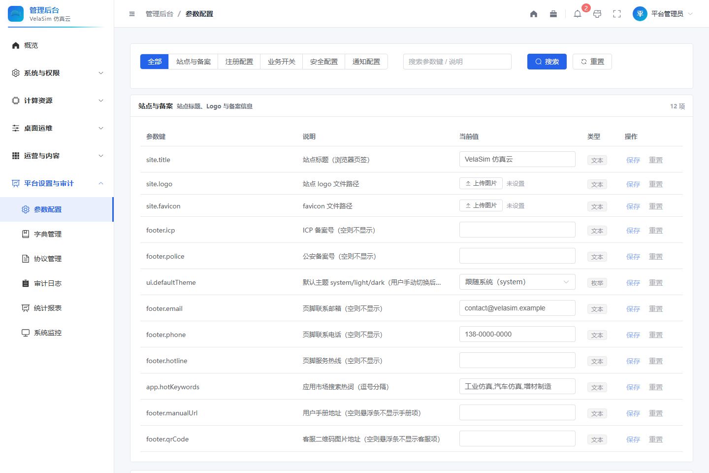Open the ui.defaultTheme 跟随系统 dropdown

(517, 282)
